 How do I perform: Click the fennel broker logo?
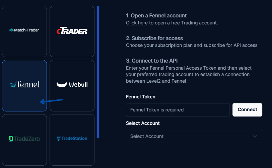(24, 84)
